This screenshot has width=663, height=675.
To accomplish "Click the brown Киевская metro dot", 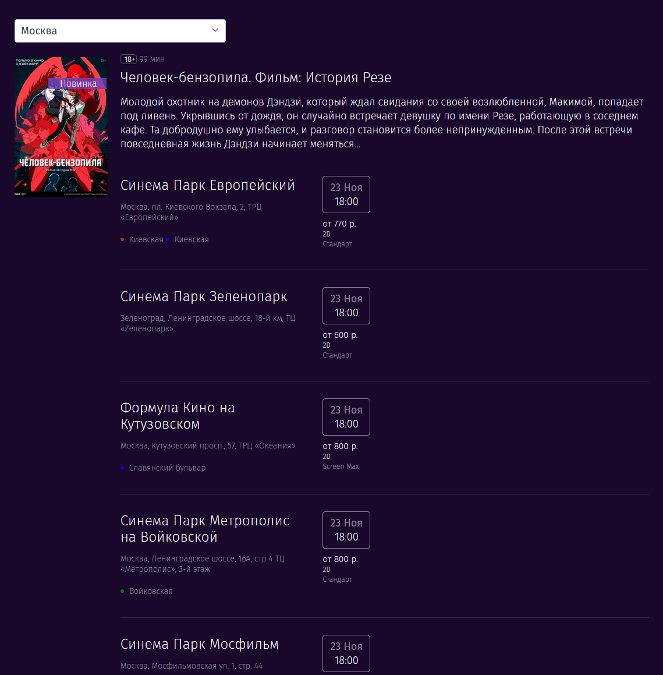I will click(123, 239).
